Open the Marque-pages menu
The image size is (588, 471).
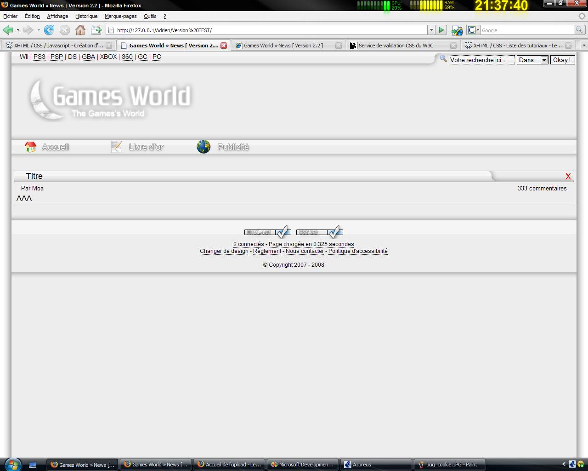(120, 16)
